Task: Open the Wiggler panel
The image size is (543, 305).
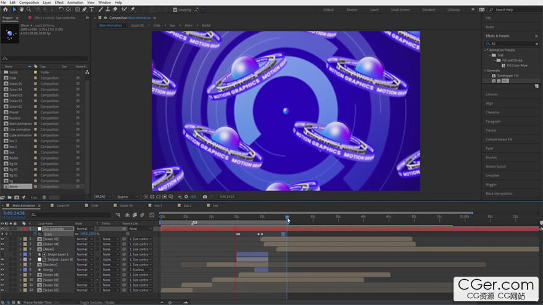Action: [x=491, y=185]
